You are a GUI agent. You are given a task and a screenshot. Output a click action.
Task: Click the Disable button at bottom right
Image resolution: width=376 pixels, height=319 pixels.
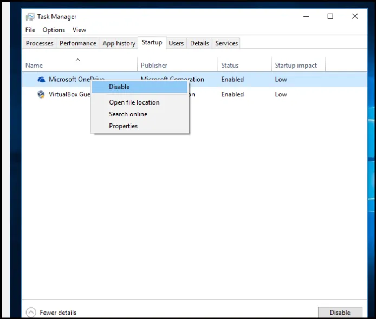click(340, 313)
